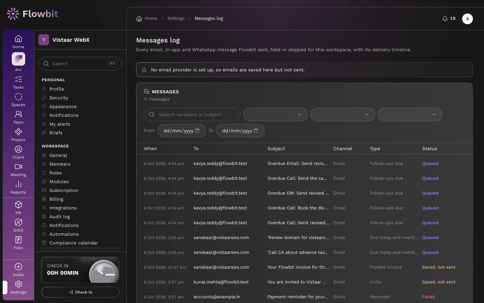Open the HR module
This screenshot has height=303, width=484.
18,208
